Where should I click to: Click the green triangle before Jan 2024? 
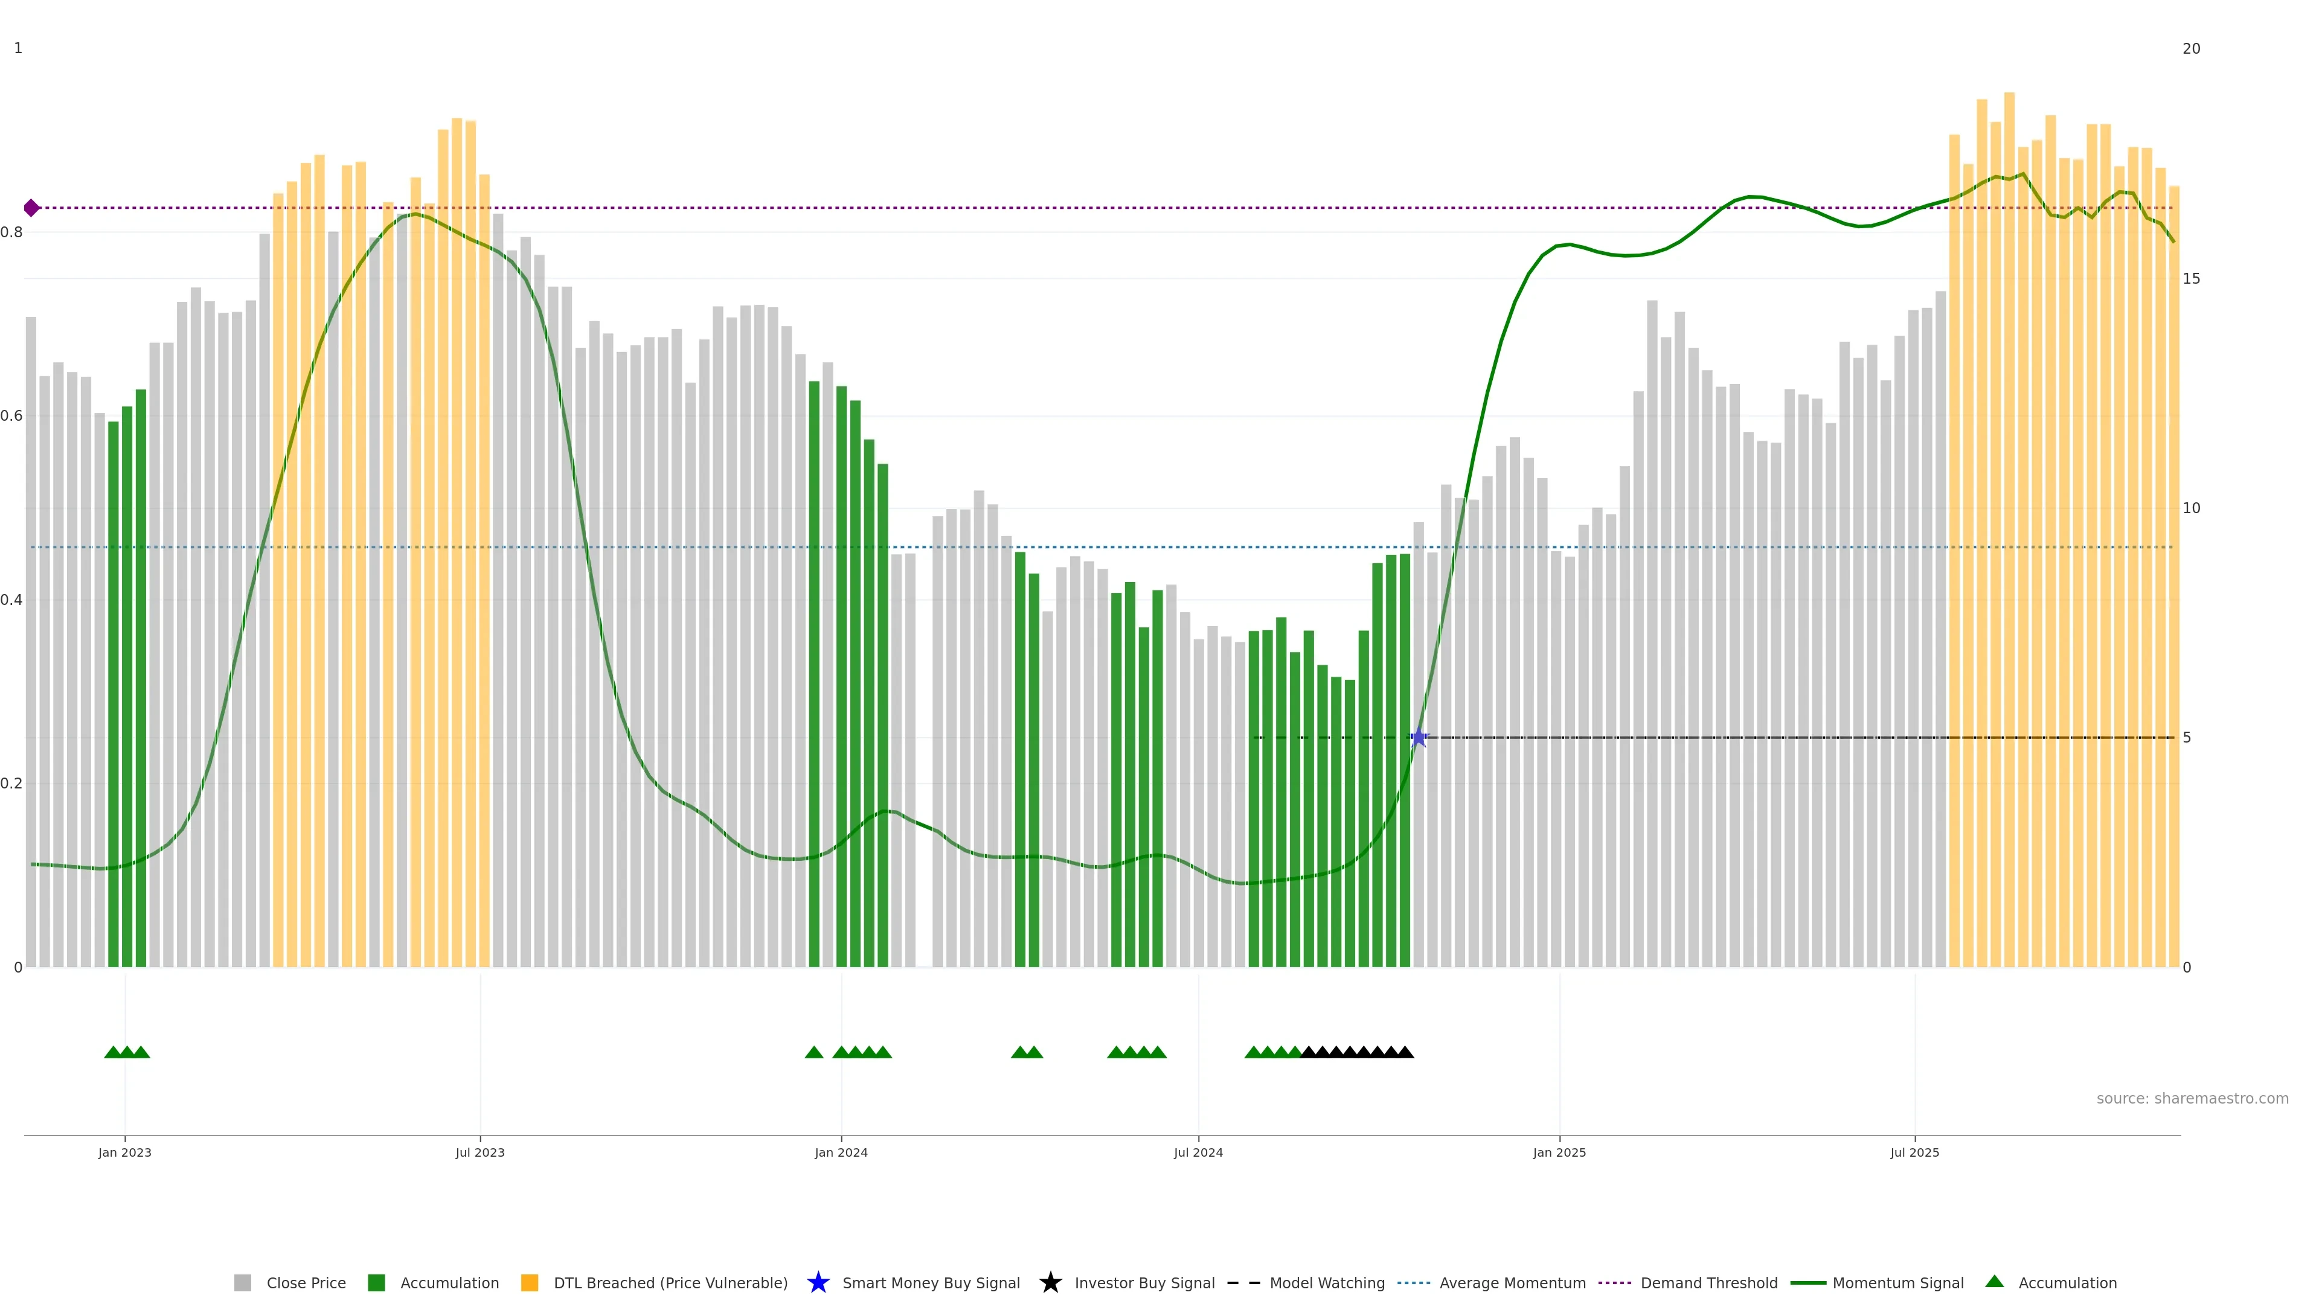[814, 1052]
